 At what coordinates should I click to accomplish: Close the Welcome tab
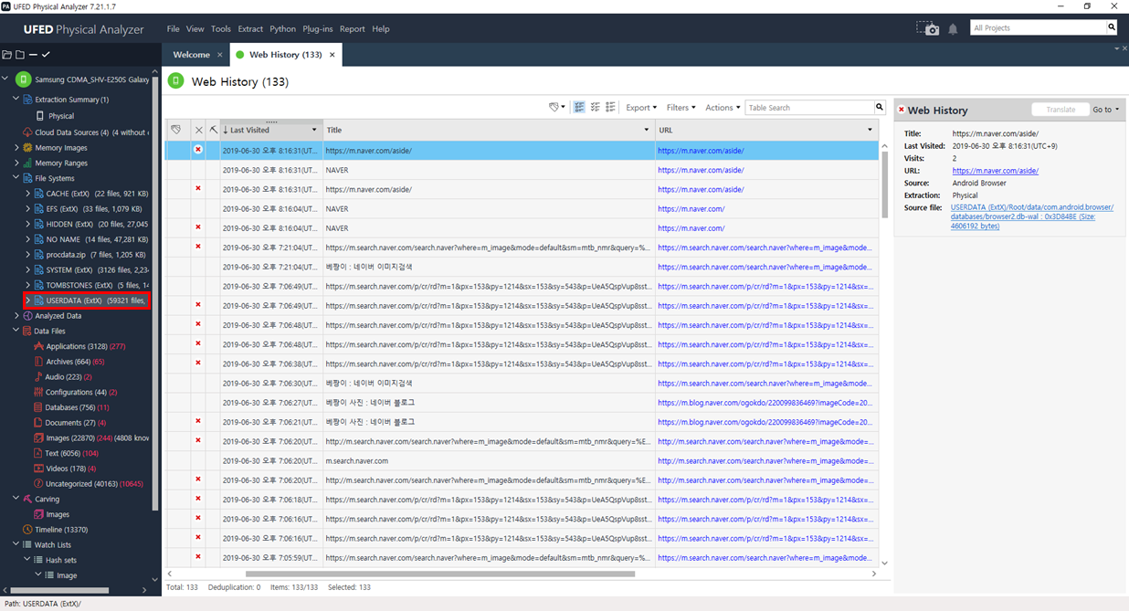click(x=220, y=55)
